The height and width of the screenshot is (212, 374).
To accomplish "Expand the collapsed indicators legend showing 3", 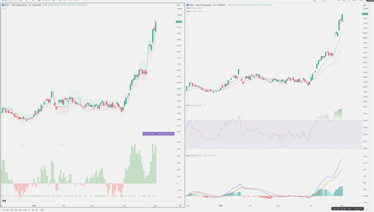I will coord(4,8).
